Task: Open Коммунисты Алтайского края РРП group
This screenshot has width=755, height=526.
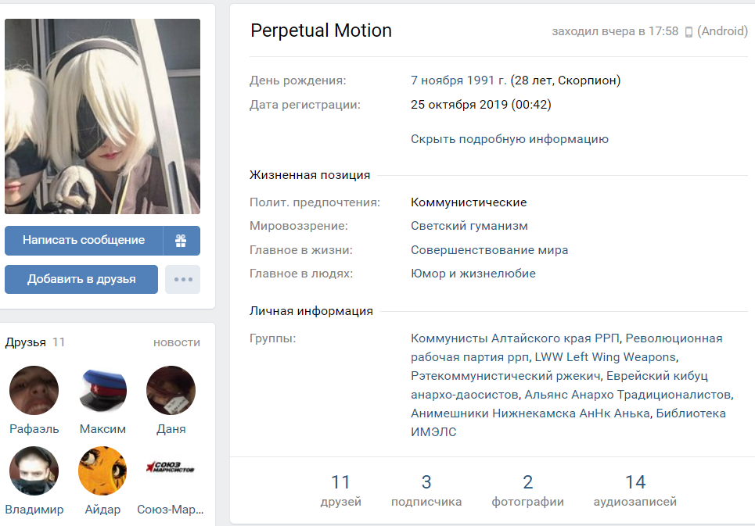Action: [x=516, y=338]
